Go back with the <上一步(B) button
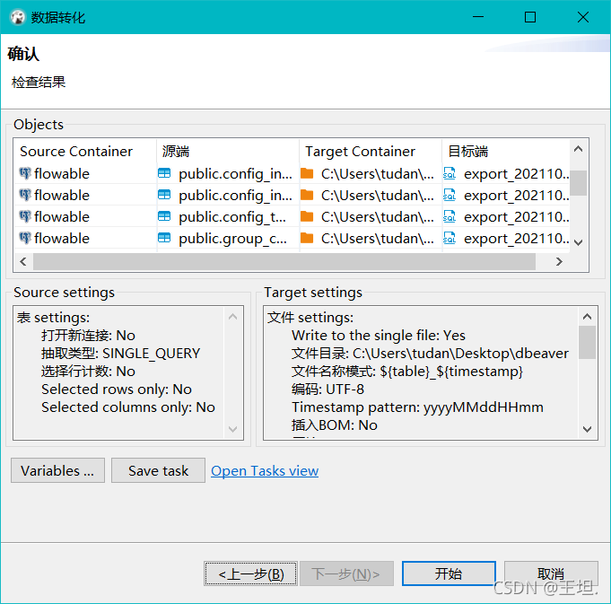The image size is (611, 604). coord(250,573)
